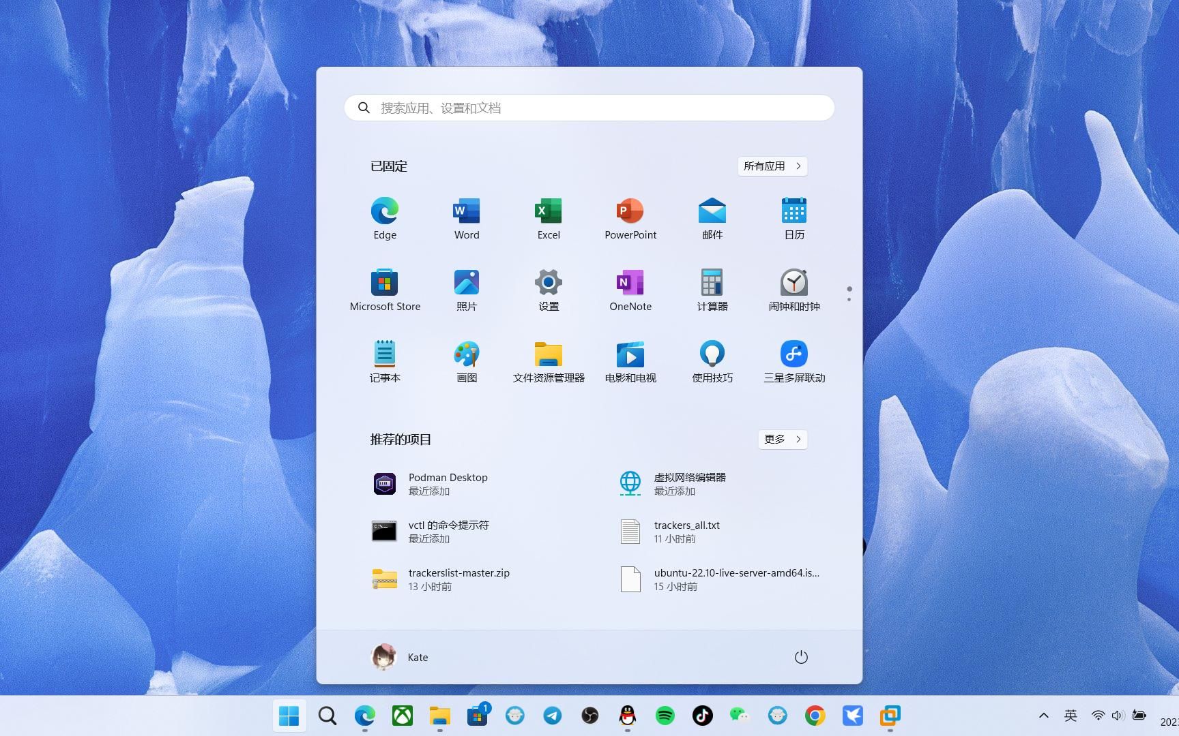Open the 使用技巧 tips app
The width and height of the screenshot is (1179, 736).
pos(712,361)
